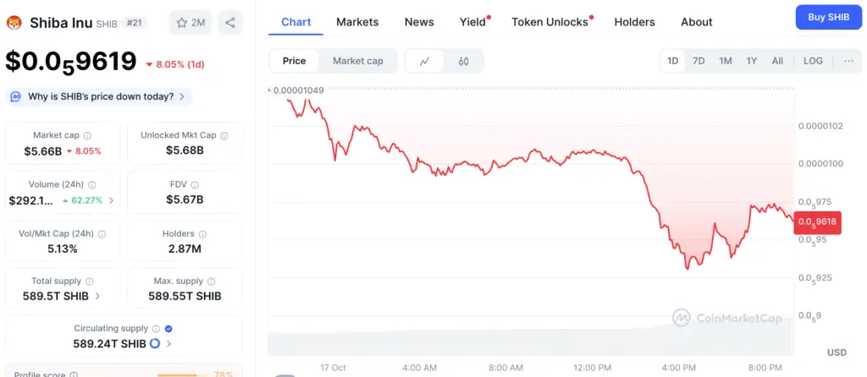Screen dimensions: 867x377
Task: Expand the Volume (24h) details chevron
Action: coord(111,200)
